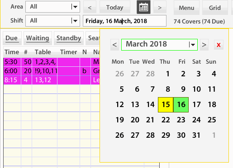Choose March 6 in calendar

pyautogui.click(x=137, y=89)
